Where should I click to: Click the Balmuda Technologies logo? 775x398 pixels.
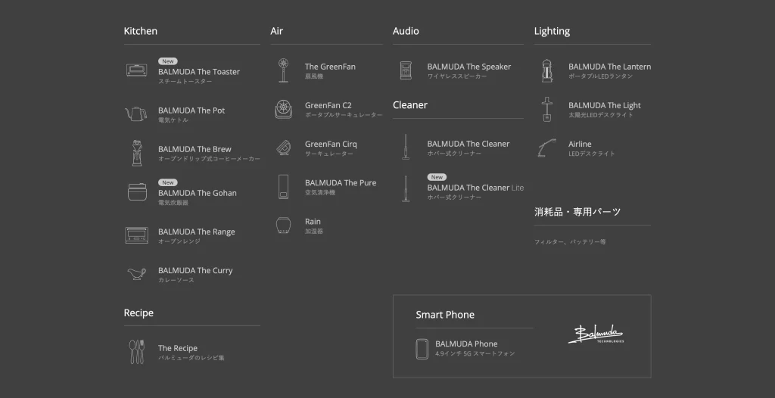pos(595,334)
